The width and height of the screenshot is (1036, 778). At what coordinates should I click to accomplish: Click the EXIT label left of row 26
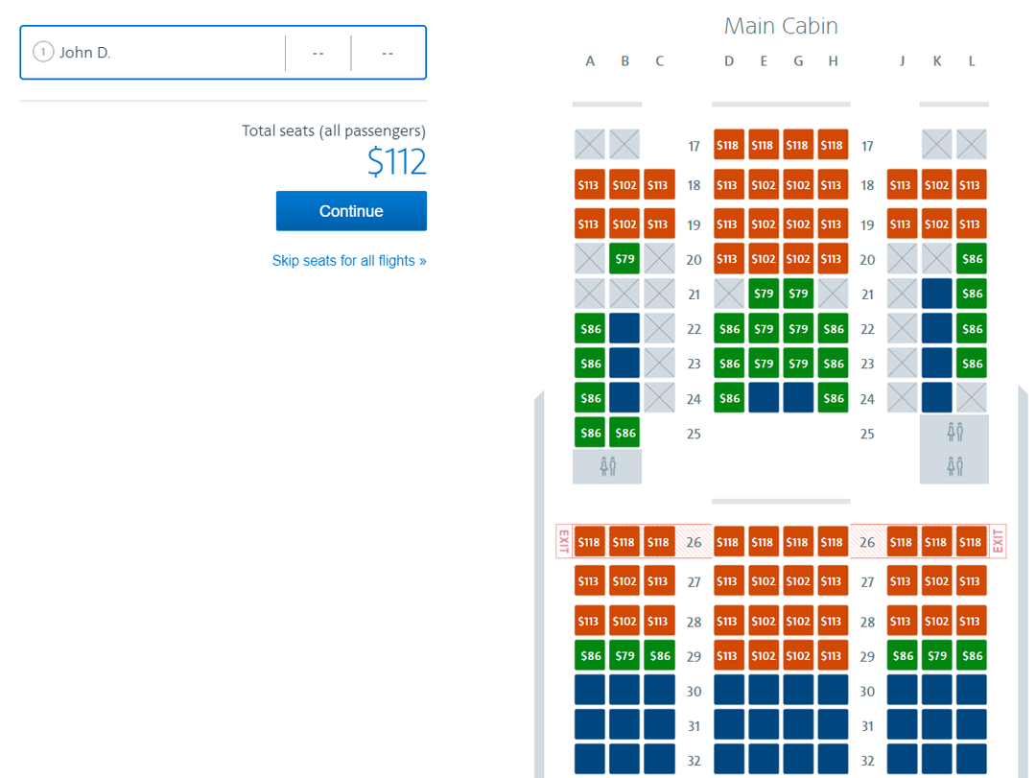(x=564, y=541)
